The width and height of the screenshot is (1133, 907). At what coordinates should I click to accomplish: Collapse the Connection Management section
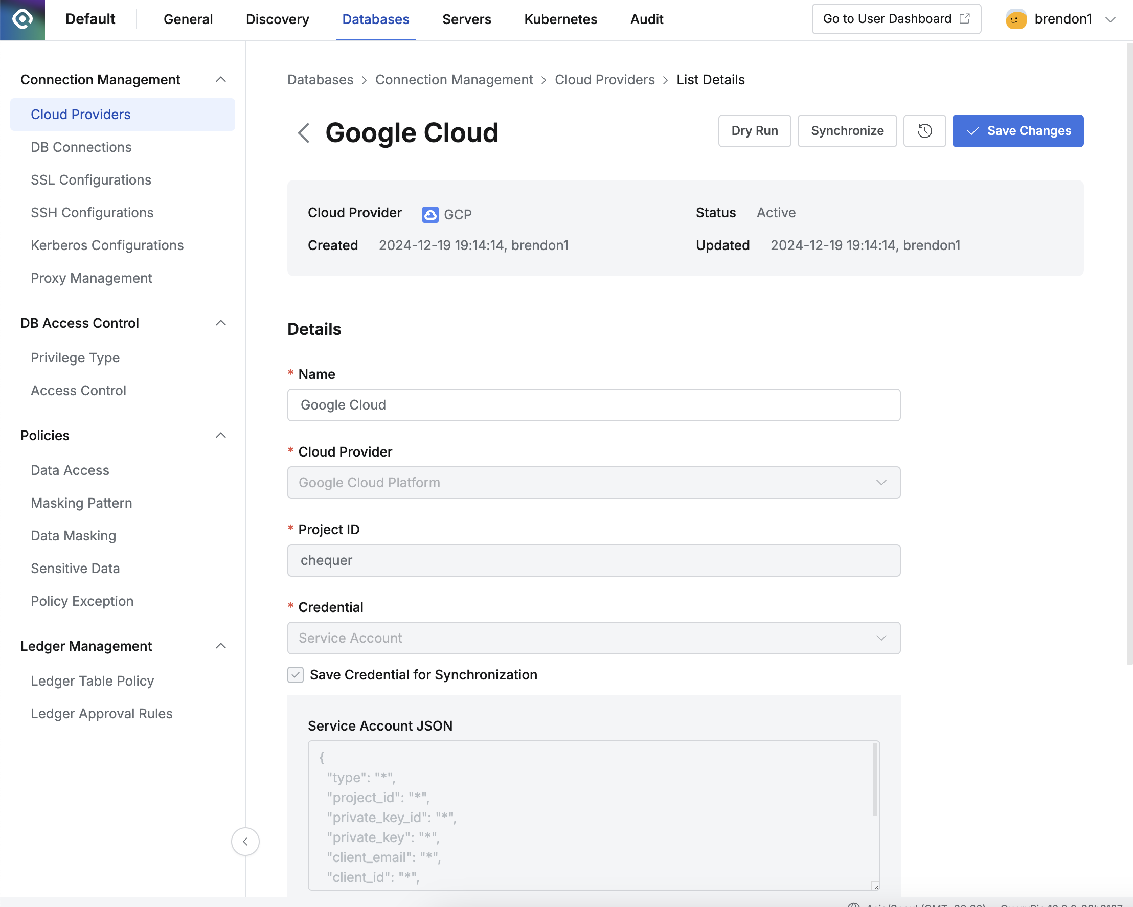coord(221,79)
